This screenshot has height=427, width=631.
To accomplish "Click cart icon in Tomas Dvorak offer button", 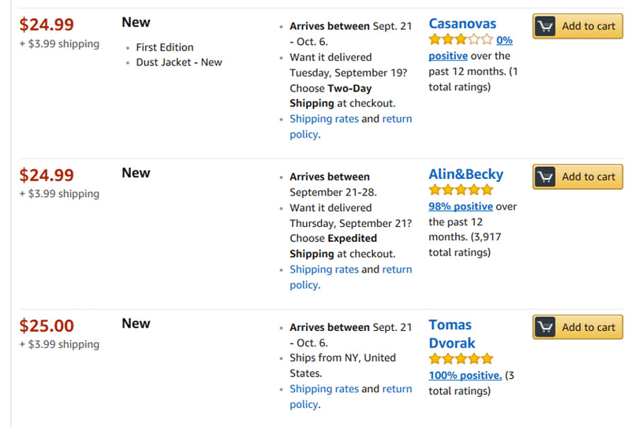I will pyautogui.click(x=545, y=327).
